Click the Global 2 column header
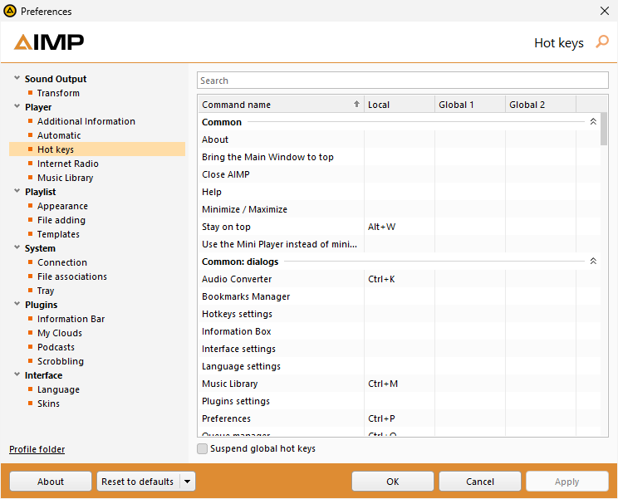This screenshot has width=618, height=499. (541, 105)
